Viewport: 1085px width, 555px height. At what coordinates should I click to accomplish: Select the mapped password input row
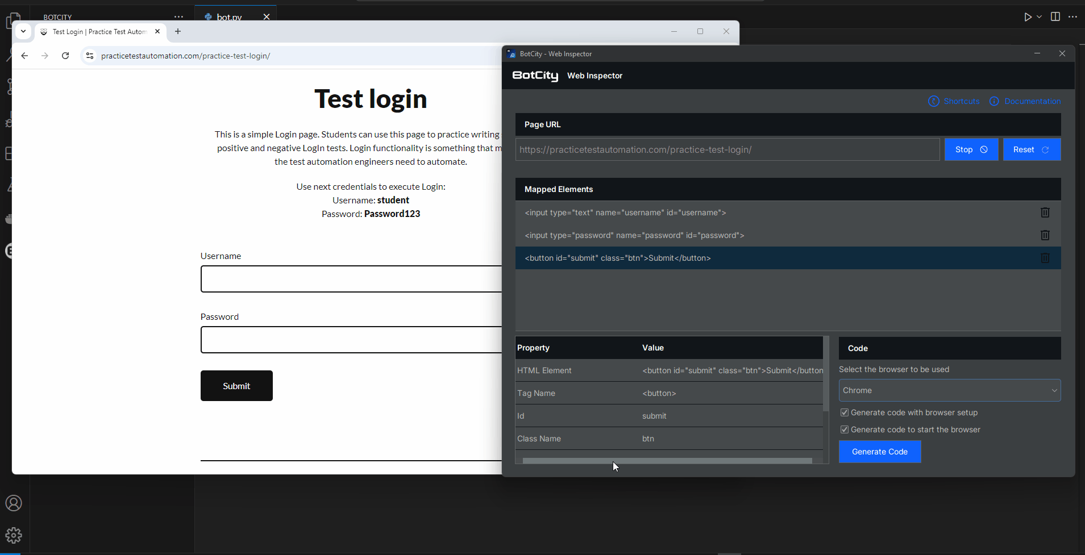coord(788,235)
